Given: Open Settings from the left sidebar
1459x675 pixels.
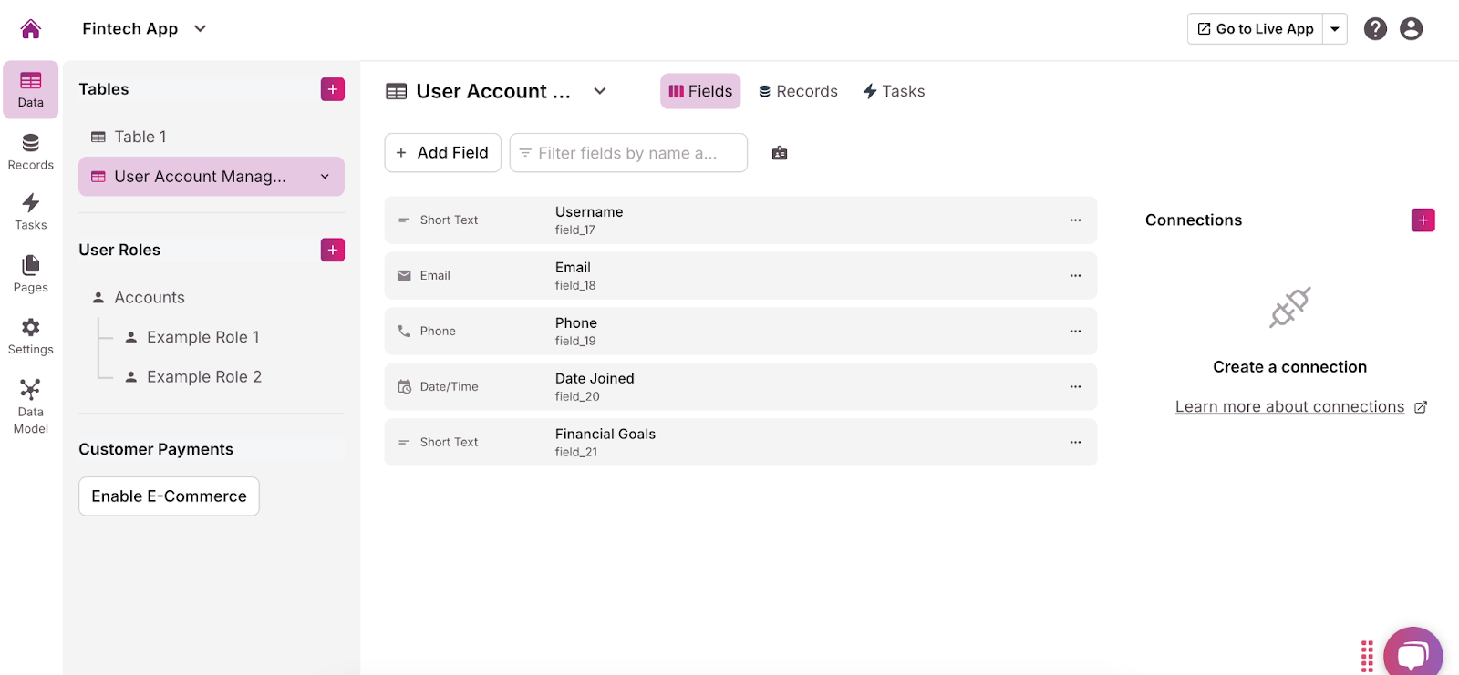Looking at the screenshot, I should 30,336.
